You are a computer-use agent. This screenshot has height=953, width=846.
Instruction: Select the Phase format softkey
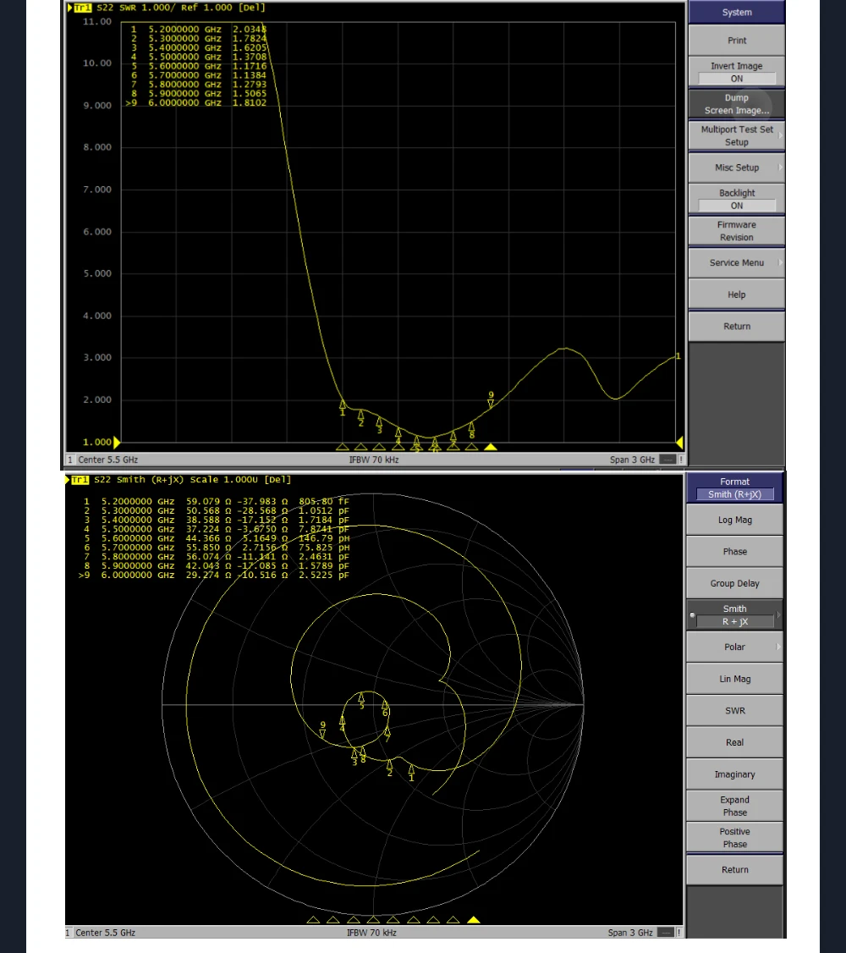point(735,551)
